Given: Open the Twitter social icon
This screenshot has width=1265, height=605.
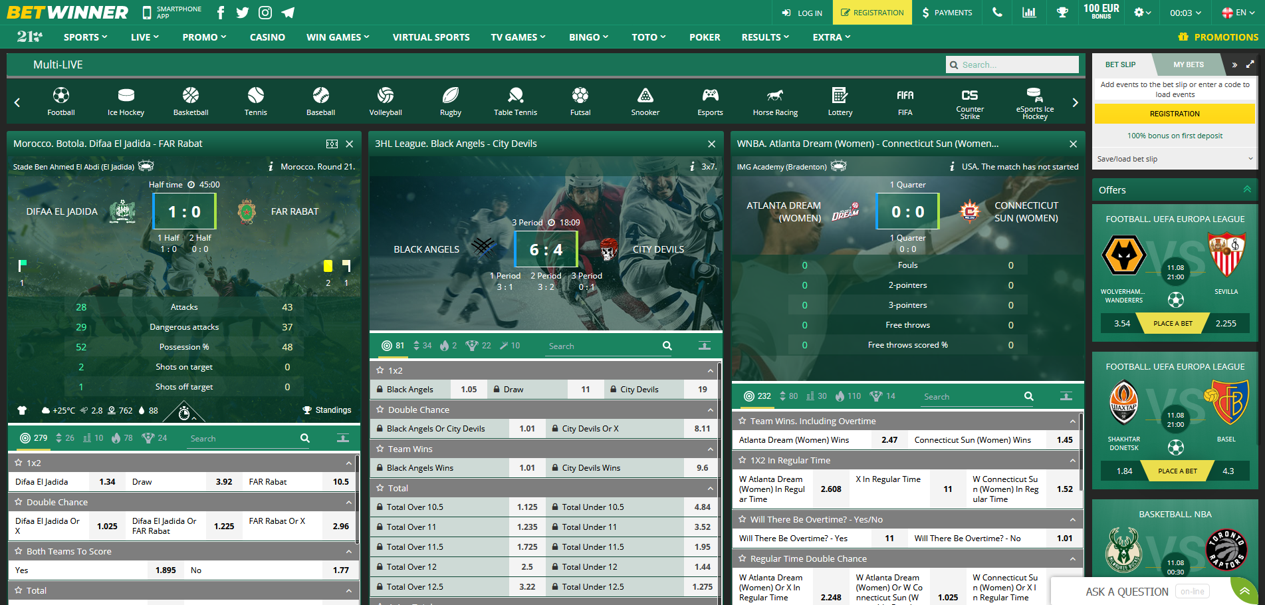Looking at the screenshot, I should 243,13.
